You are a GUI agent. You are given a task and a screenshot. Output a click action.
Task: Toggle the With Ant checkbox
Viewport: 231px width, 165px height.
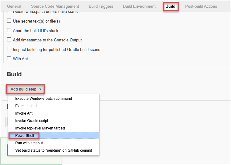pos(9,58)
